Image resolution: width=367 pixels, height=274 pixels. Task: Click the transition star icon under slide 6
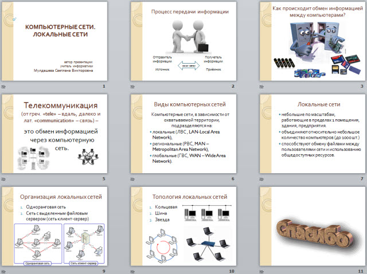pyautogui.click(x=134, y=178)
